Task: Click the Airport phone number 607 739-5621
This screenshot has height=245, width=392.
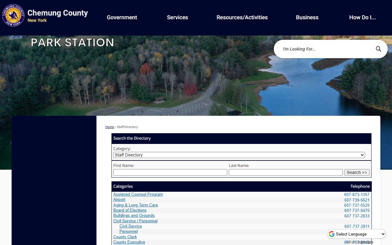Action: coord(357,200)
